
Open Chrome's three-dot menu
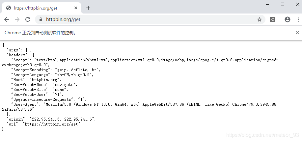[298, 19]
